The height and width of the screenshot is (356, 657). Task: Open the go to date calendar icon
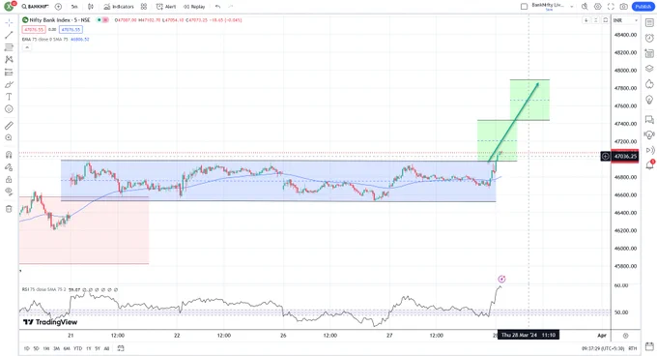121,348
